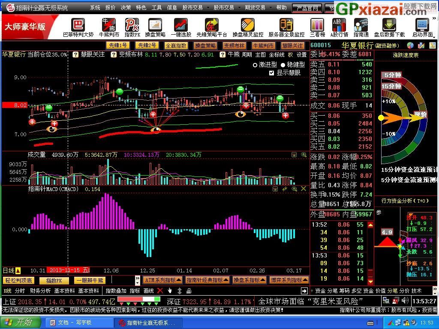Open the 巴菲特判大势 tool icon
Screen dimensions: 439x329
tap(78, 28)
